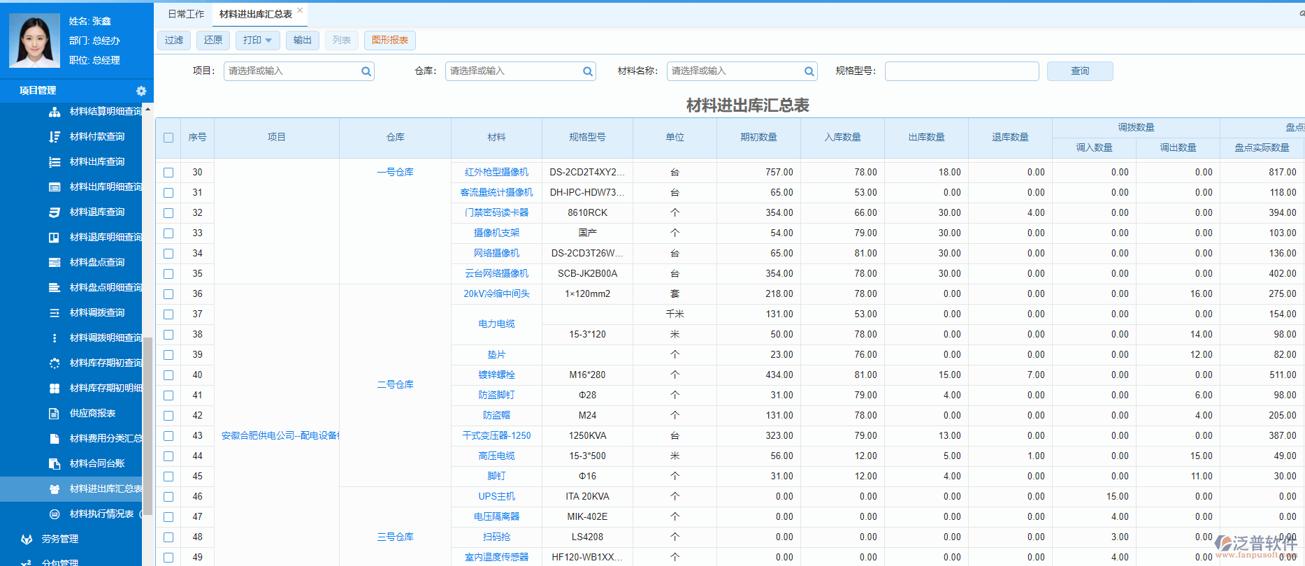Viewport: 1305px width, 566px height.
Task: Click the 入库数量 column header
Action: [842, 138]
